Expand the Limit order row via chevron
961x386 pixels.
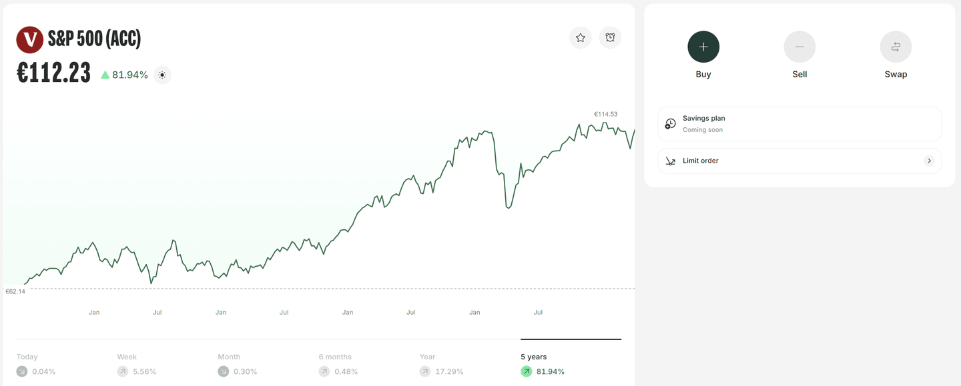click(929, 160)
